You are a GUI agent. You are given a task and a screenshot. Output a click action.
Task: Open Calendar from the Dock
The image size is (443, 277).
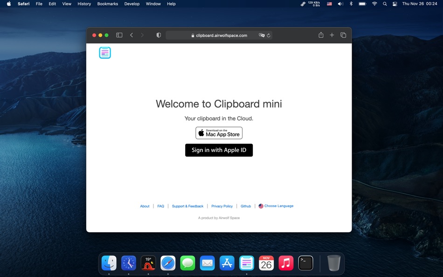coord(266,263)
